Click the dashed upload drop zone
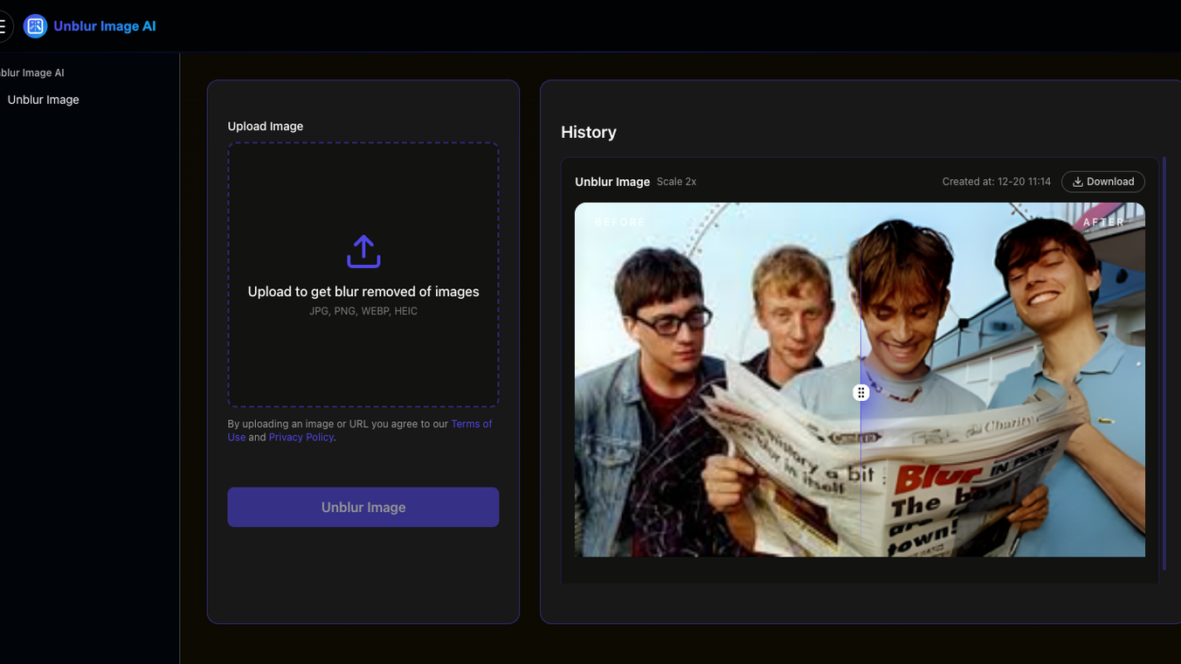The width and height of the screenshot is (1181, 664). click(x=363, y=275)
